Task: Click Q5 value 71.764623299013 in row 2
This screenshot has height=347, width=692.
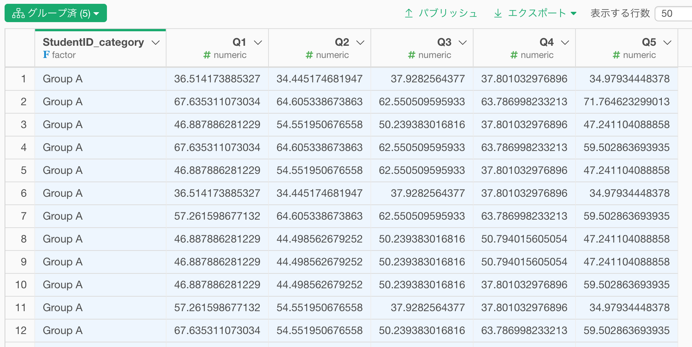Action: 627,102
